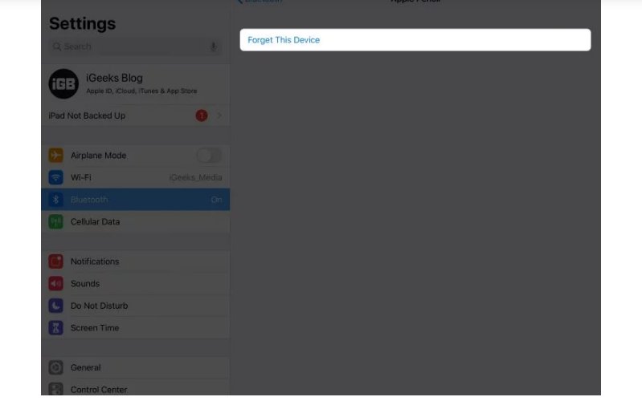Open Control Center settings
Image resolution: width=642 pixels, height=401 pixels.
point(136,387)
